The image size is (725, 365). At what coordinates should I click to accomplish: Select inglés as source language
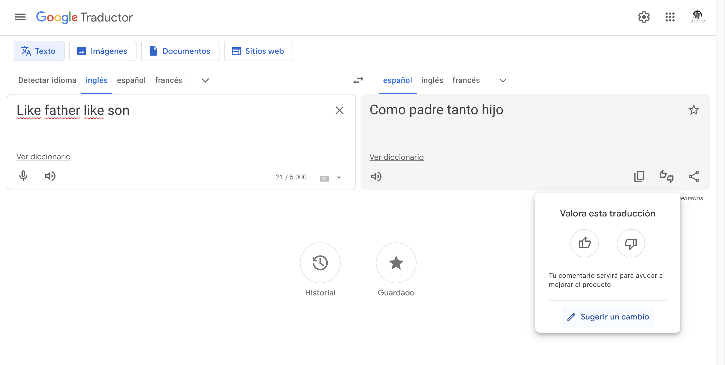pos(97,80)
